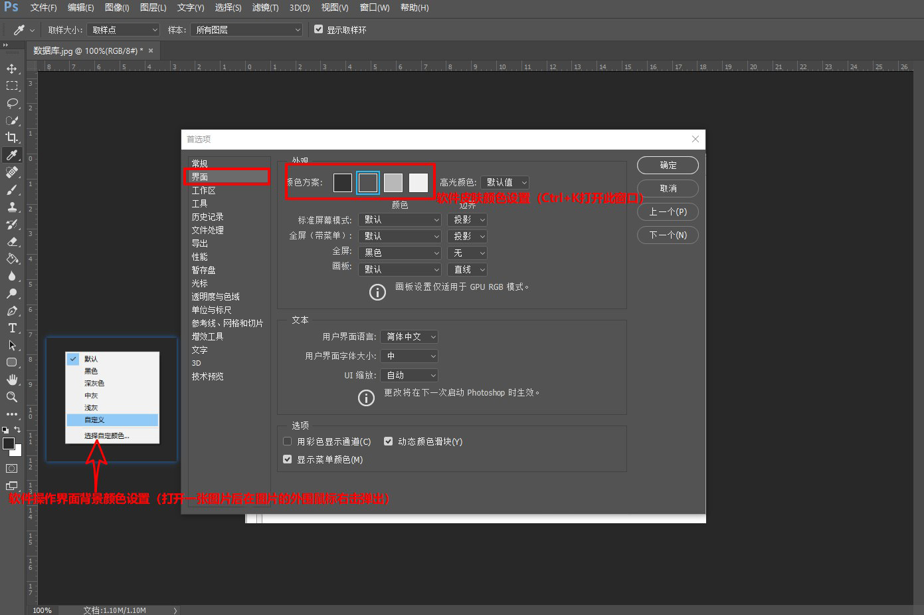This screenshot has height=615, width=924.
Task: Select the Eraser tool
Action: pos(12,241)
